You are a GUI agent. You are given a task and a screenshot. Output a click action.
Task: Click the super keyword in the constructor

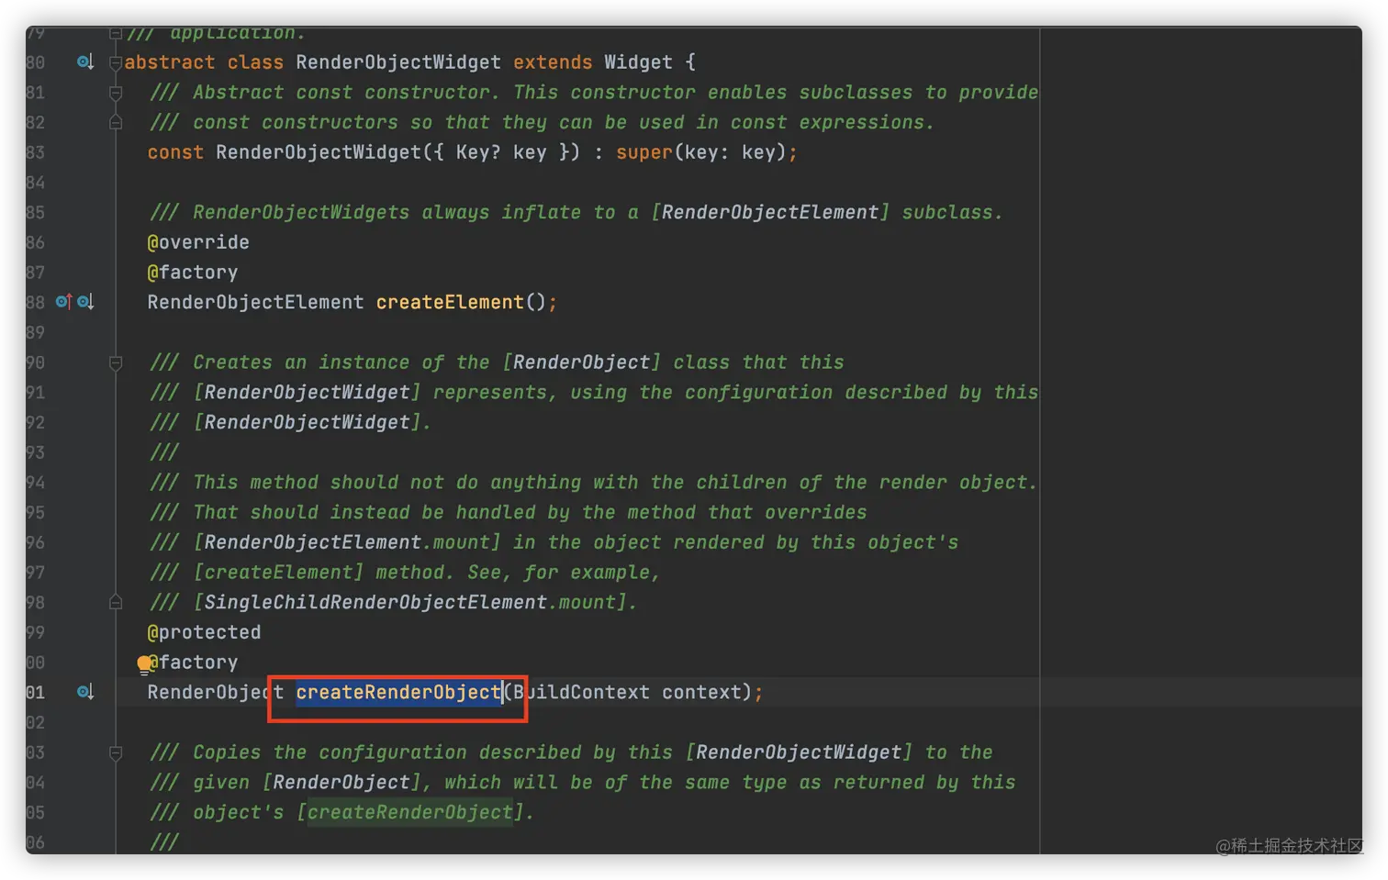[x=644, y=152]
